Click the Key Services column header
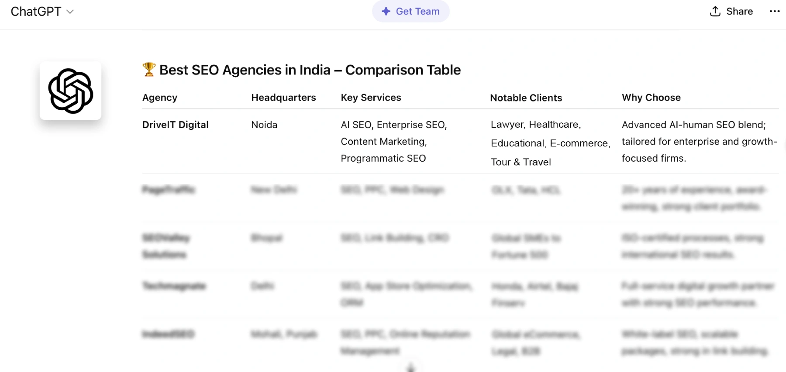This screenshot has height=372, width=786. [x=371, y=98]
